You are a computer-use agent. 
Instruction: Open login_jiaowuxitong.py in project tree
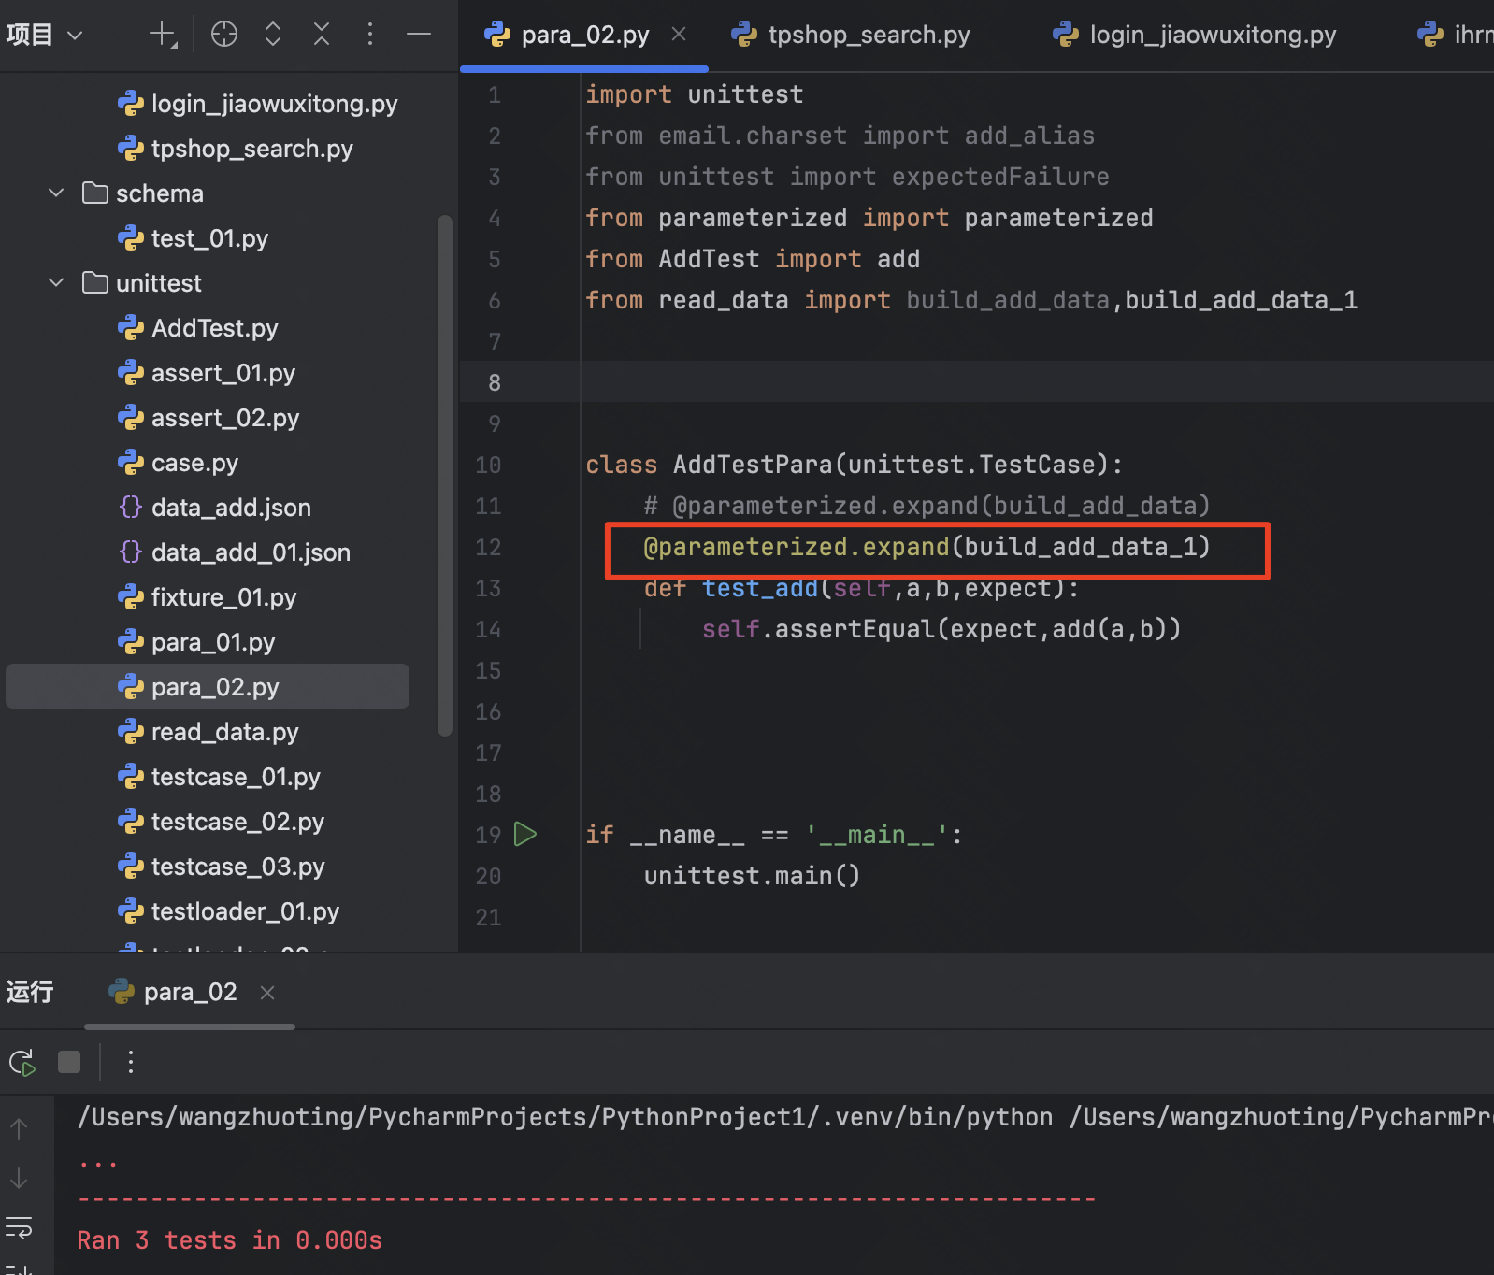coord(258,104)
